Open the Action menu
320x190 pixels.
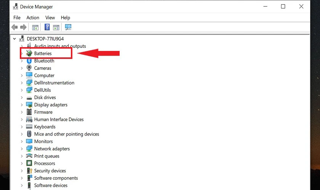tap(33, 18)
